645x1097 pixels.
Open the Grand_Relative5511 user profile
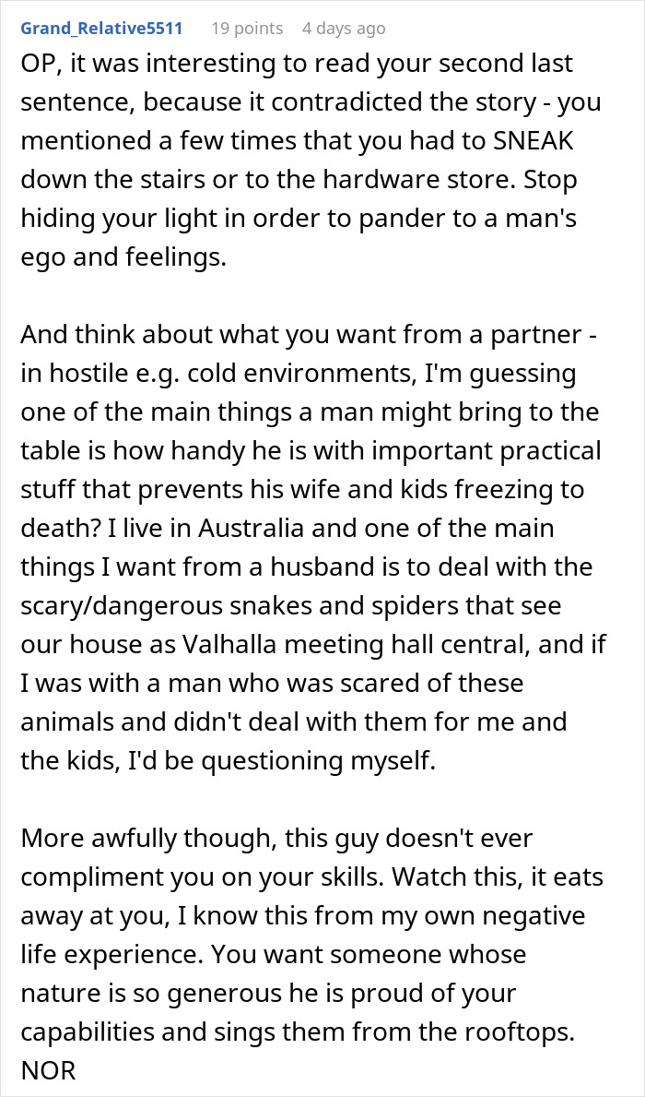101,29
